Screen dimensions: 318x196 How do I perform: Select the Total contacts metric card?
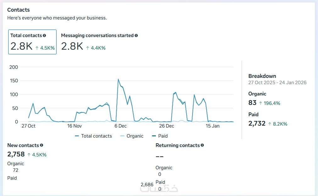point(32,42)
